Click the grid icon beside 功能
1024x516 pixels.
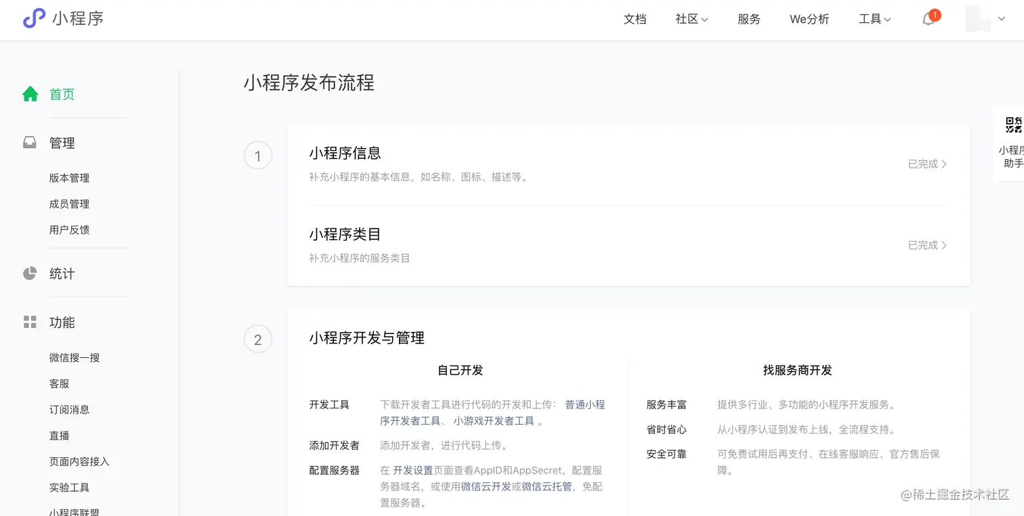coord(30,322)
